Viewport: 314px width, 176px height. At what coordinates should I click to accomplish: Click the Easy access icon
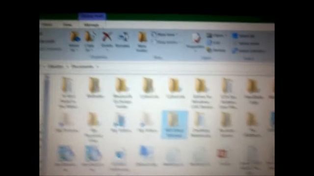click(154, 42)
